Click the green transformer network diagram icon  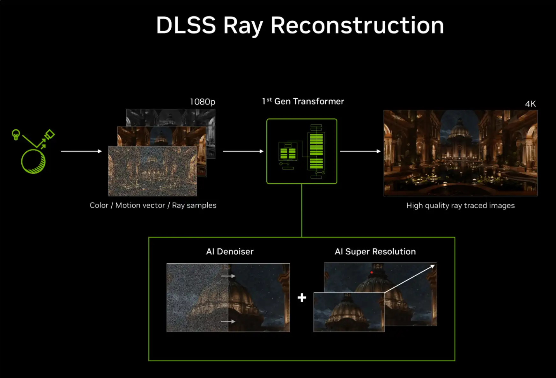pos(302,151)
